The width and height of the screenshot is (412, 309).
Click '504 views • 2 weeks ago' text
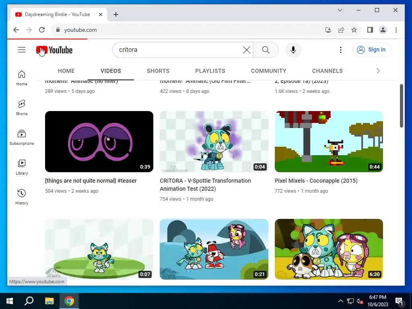pyautogui.click(x=72, y=191)
